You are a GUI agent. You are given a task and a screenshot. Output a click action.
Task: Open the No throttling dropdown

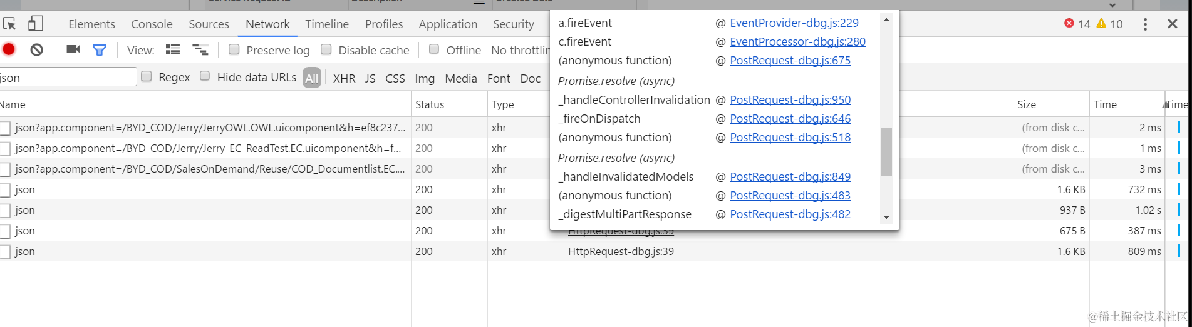[520, 50]
